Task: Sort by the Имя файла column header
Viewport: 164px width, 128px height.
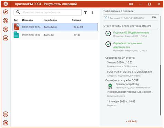Action: 50,20
